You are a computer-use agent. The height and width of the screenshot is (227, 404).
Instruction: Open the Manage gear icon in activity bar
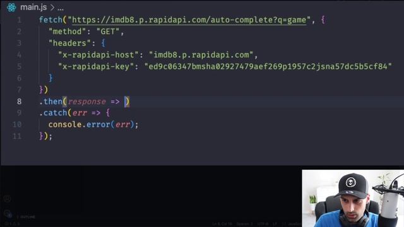tap(8, 214)
